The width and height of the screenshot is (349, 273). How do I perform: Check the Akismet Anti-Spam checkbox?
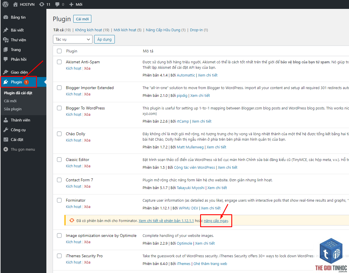click(59, 62)
